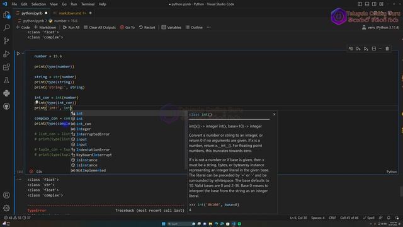Clear All Outputs of the notebook
403x227 pixels.
click(x=99, y=27)
